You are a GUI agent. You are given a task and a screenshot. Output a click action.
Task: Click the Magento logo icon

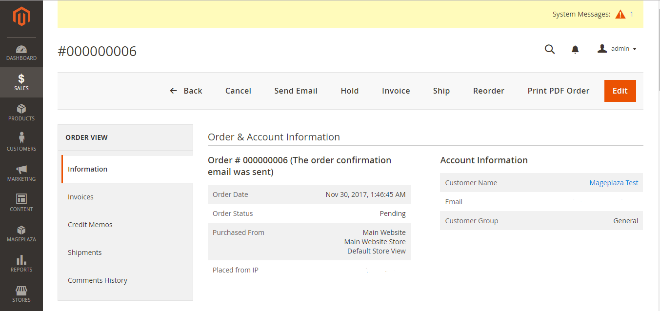tap(21, 17)
